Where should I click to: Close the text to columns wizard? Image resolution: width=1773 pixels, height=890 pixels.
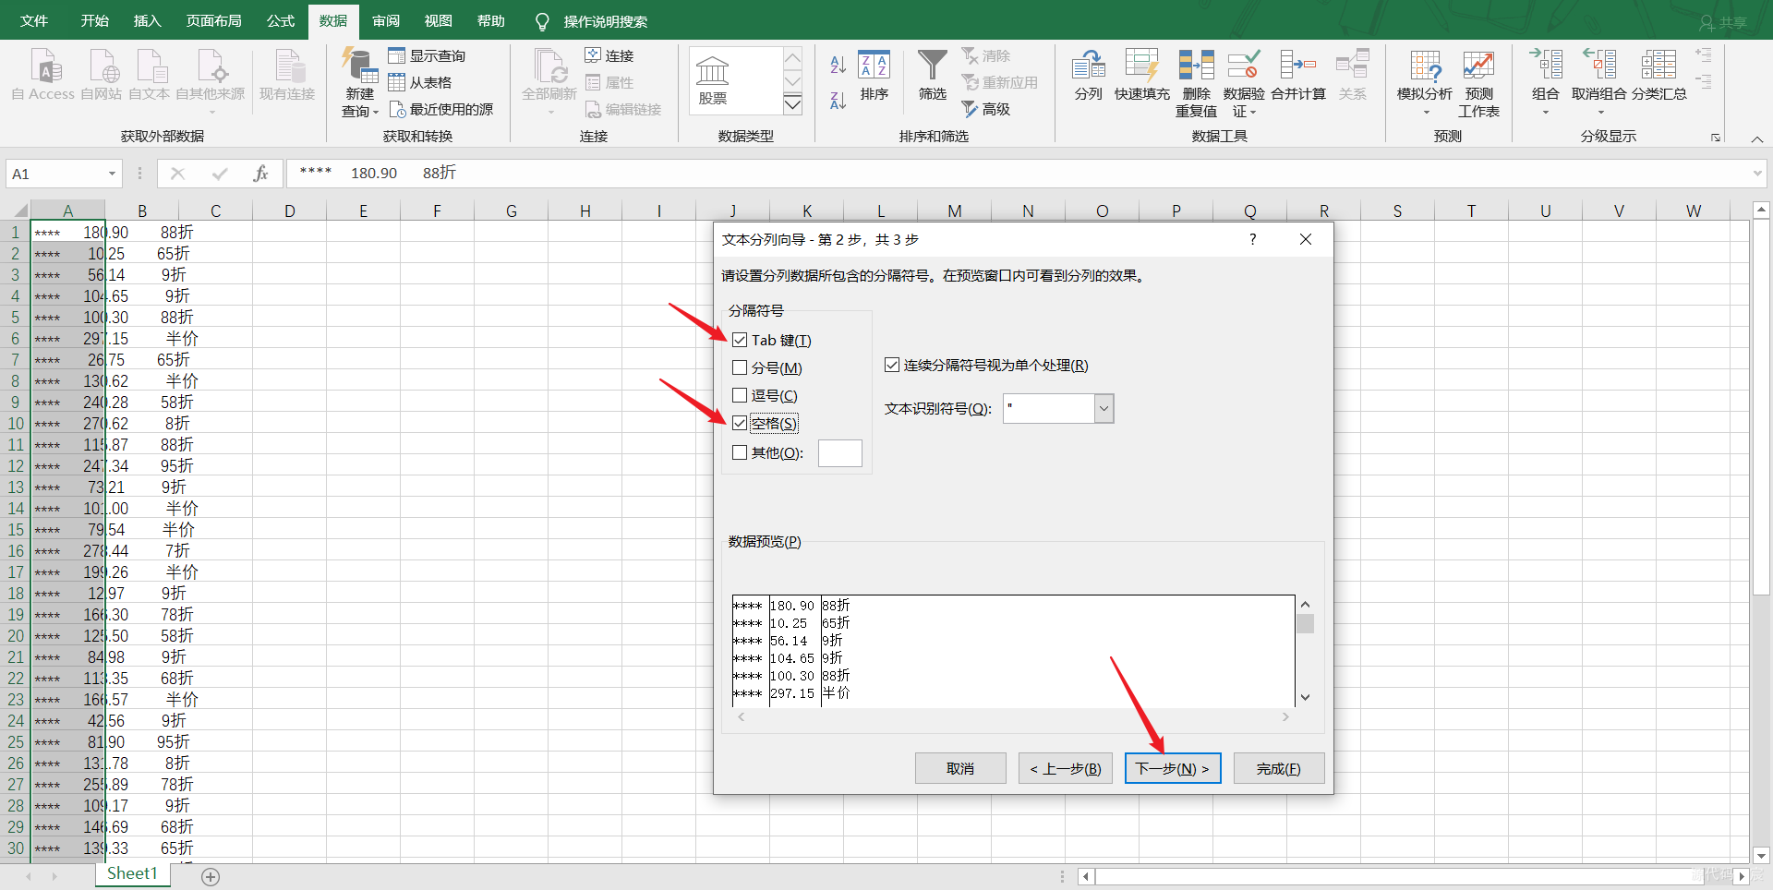(1306, 239)
